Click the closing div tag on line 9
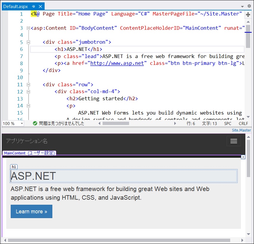The image size is (254, 244). (x=51, y=71)
